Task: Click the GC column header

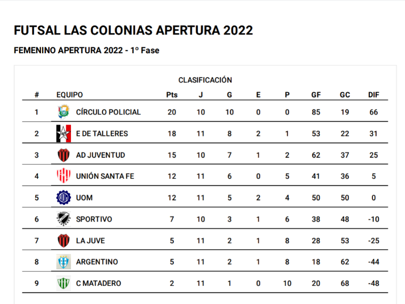Action: click(x=345, y=95)
